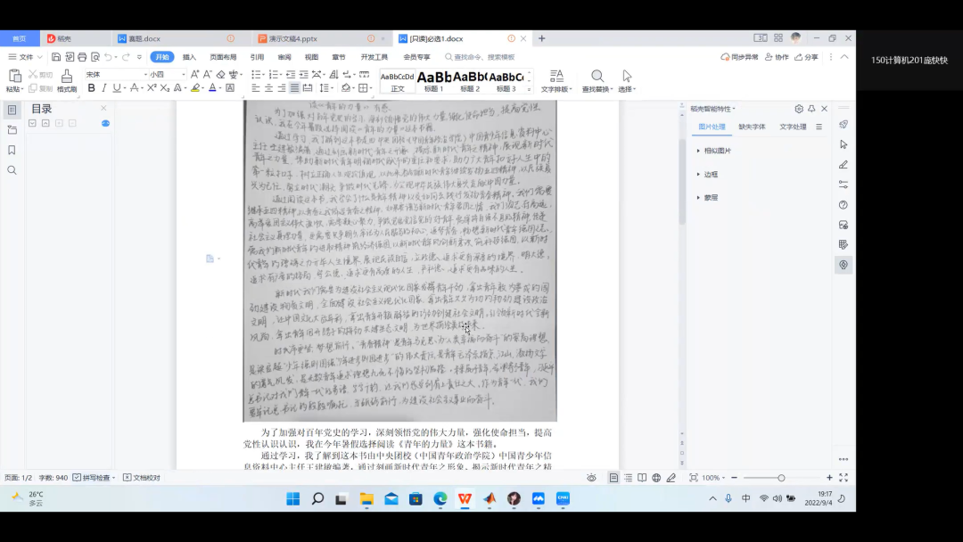Switch to the 视图 ribbon tab
Screen dimensions: 963x542
pyautogui.click(x=311, y=57)
